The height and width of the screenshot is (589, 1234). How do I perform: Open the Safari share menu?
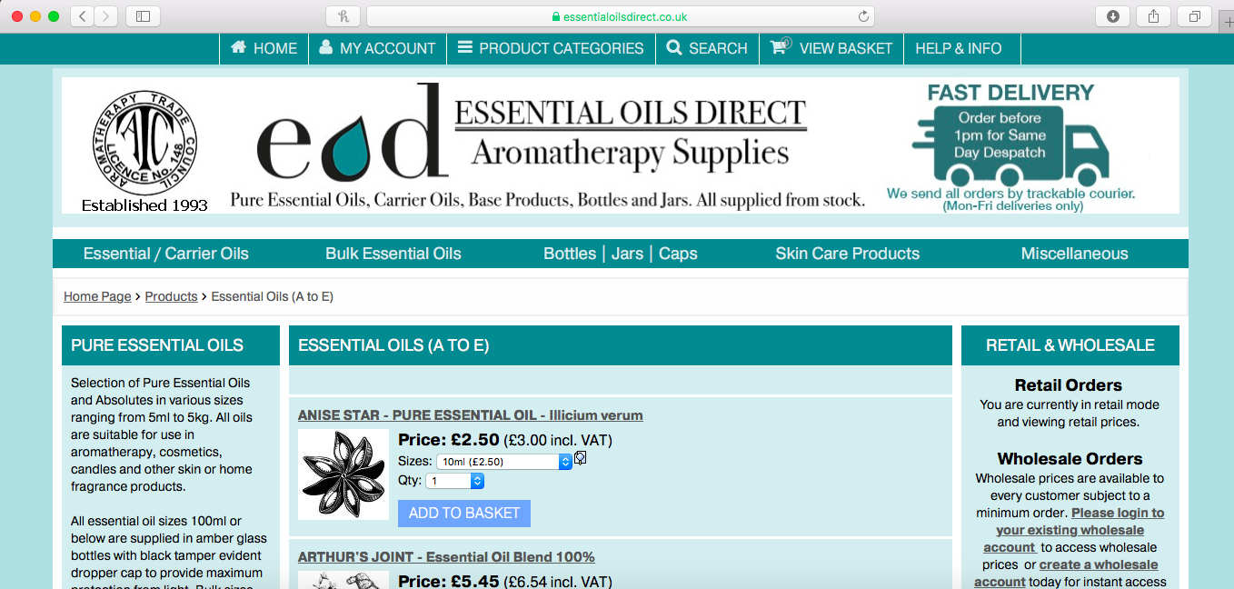[1154, 16]
